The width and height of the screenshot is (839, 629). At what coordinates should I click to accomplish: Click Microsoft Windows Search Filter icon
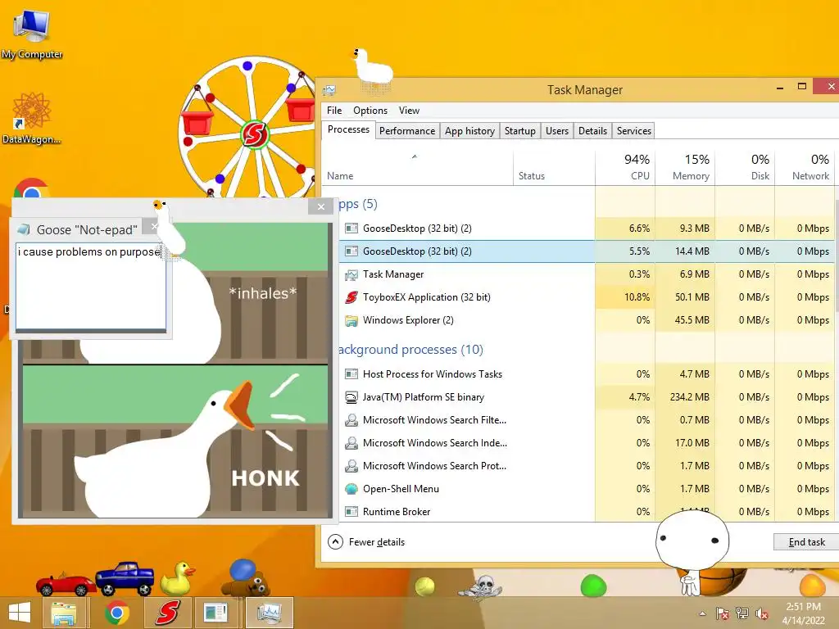pos(351,420)
